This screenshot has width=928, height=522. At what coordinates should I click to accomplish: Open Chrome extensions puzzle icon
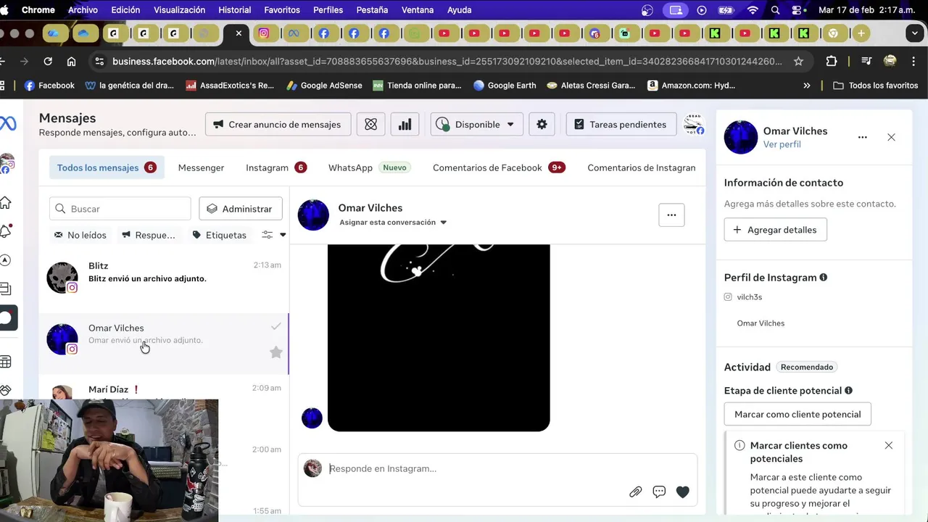pyautogui.click(x=832, y=61)
